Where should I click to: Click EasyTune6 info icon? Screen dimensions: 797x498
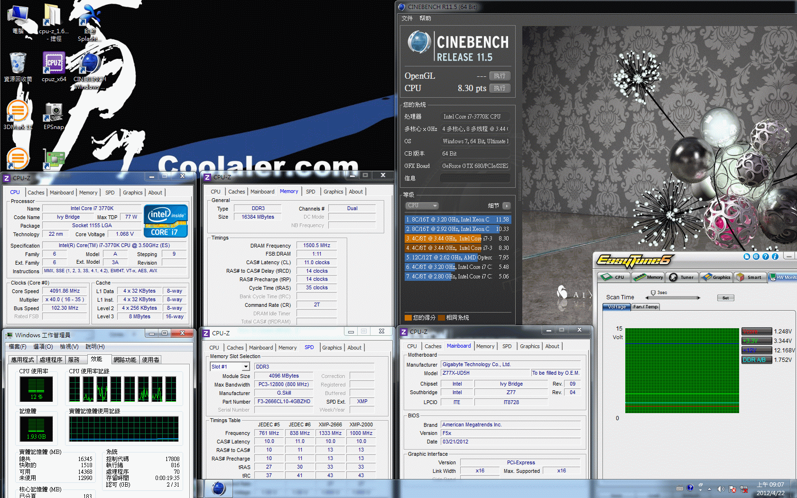pyautogui.click(x=775, y=257)
